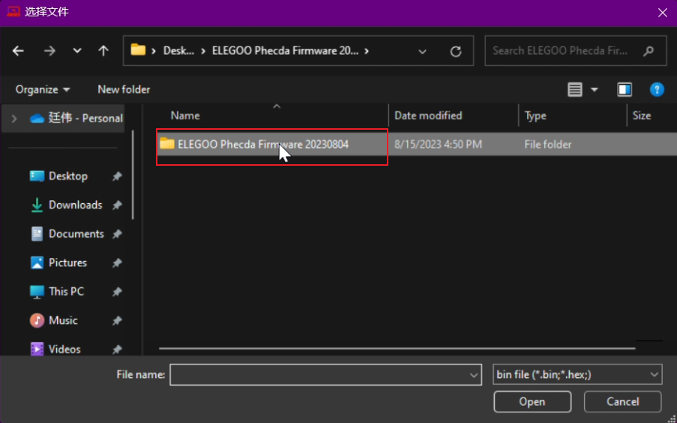Image resolution: width=677 pixels, height=423 pixels.
Task: Open the bin file type filter dropdown
Action: point(577,374)
